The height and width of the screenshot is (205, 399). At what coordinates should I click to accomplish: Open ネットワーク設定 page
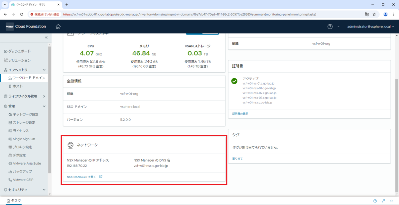[x=26, y=114]
